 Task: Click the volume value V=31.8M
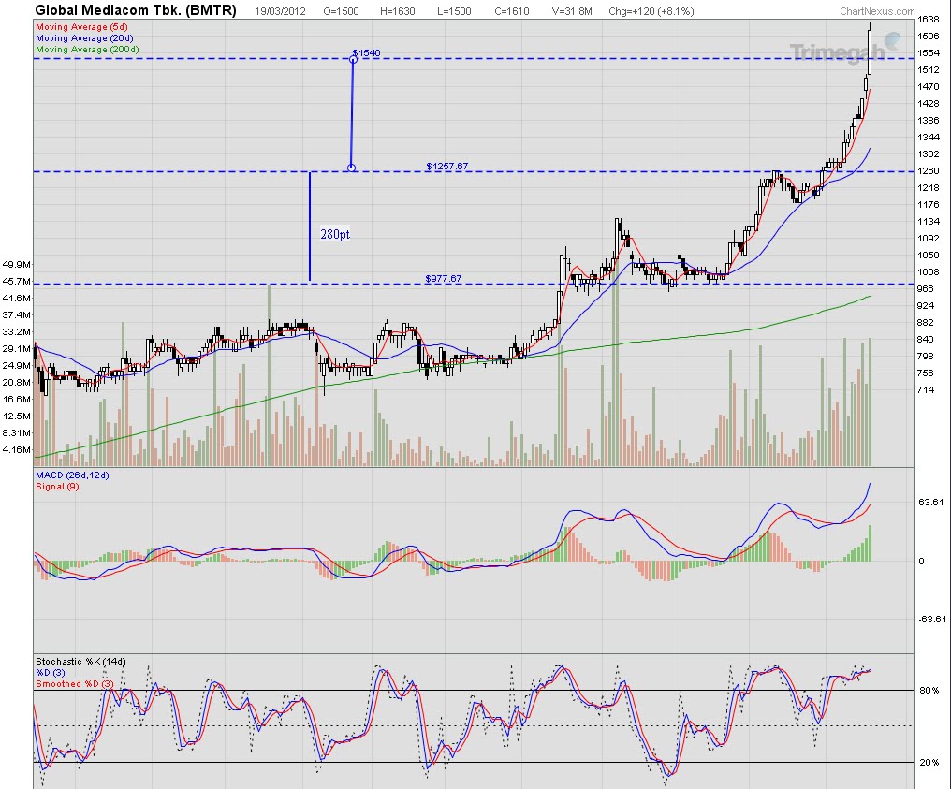pos(572,11)
